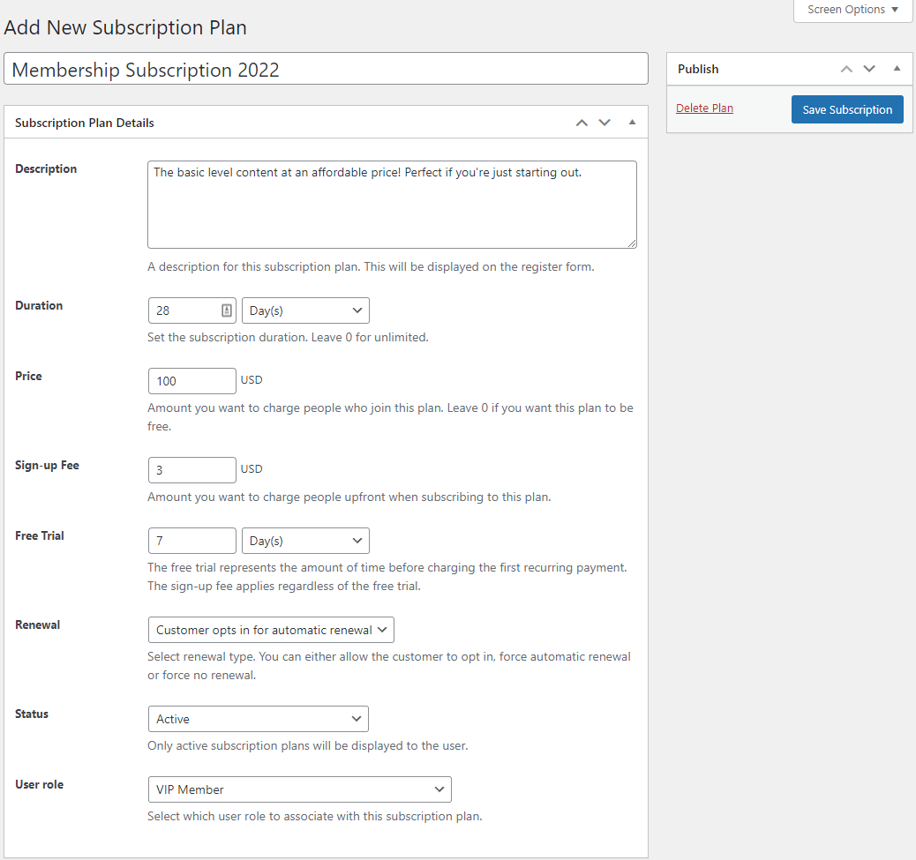Collapse the Subscription Plan Details panel
916x860 pixels.
(632, 123)
